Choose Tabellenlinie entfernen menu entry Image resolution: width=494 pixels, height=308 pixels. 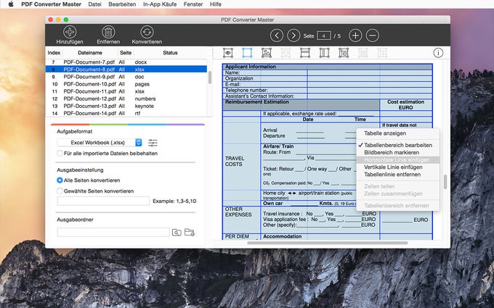(398, 175)
